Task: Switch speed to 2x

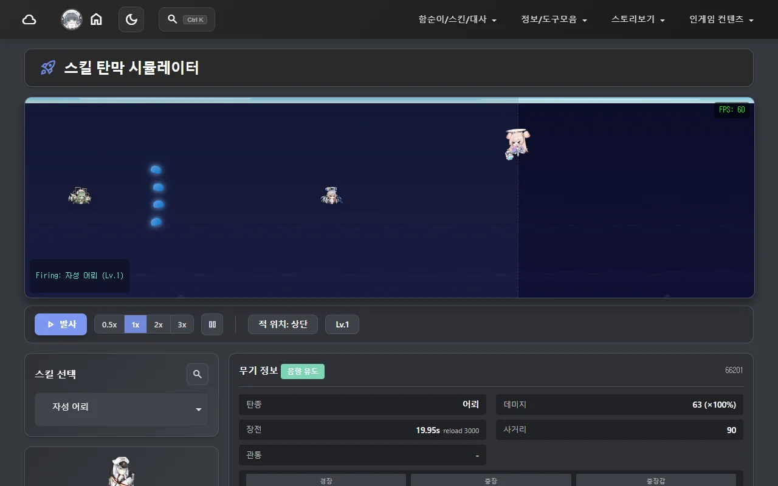Action: [x=159, y=324]
